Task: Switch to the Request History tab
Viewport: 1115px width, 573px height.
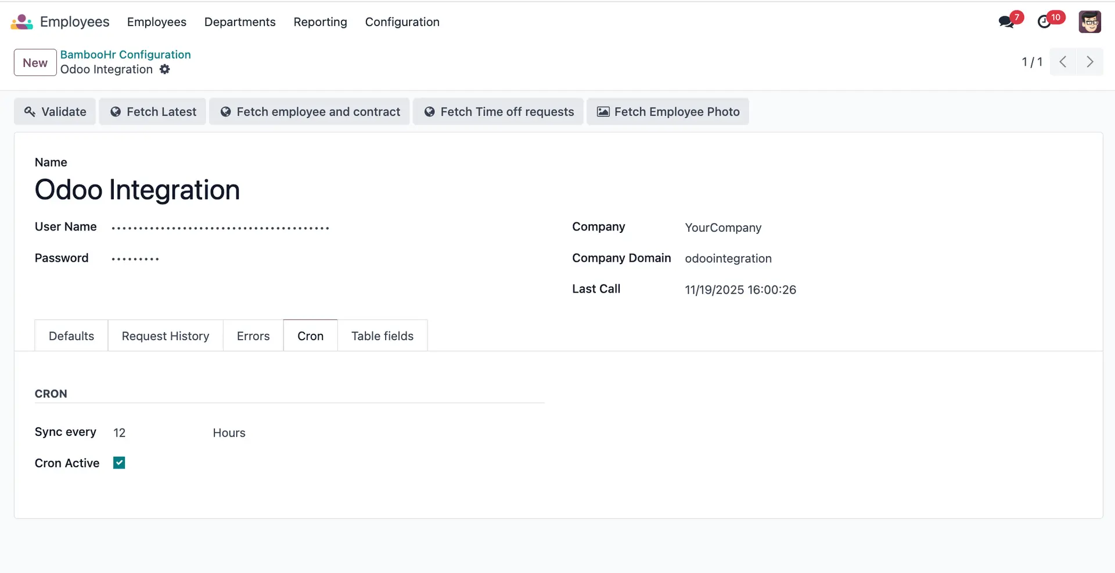Action: pos(166,336)
